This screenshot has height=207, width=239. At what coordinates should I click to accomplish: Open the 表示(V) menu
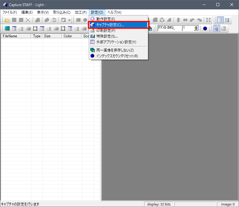click(x=43, y=12)
